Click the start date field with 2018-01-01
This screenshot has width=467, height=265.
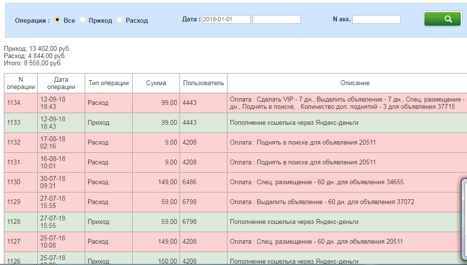tap(226, 19)
